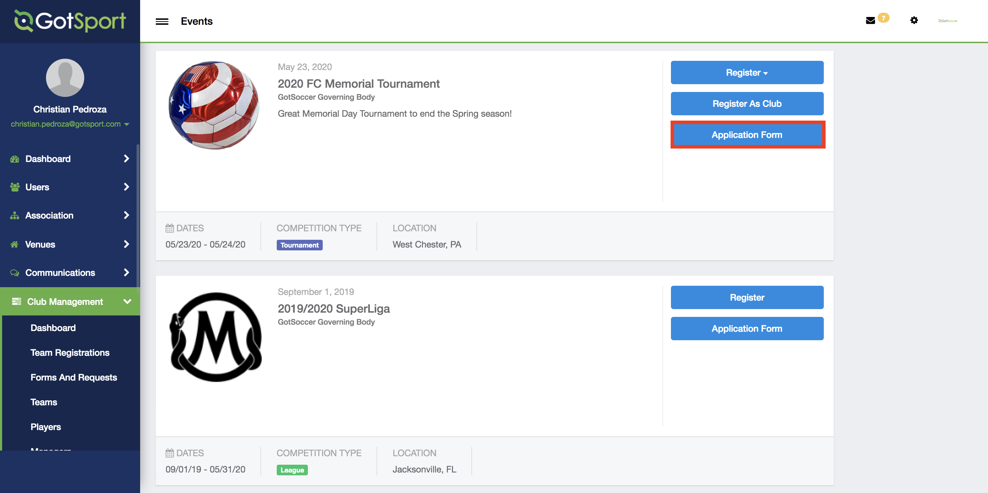Open the 2020 FC Memorial Tournament title

(x=358, y=83)
